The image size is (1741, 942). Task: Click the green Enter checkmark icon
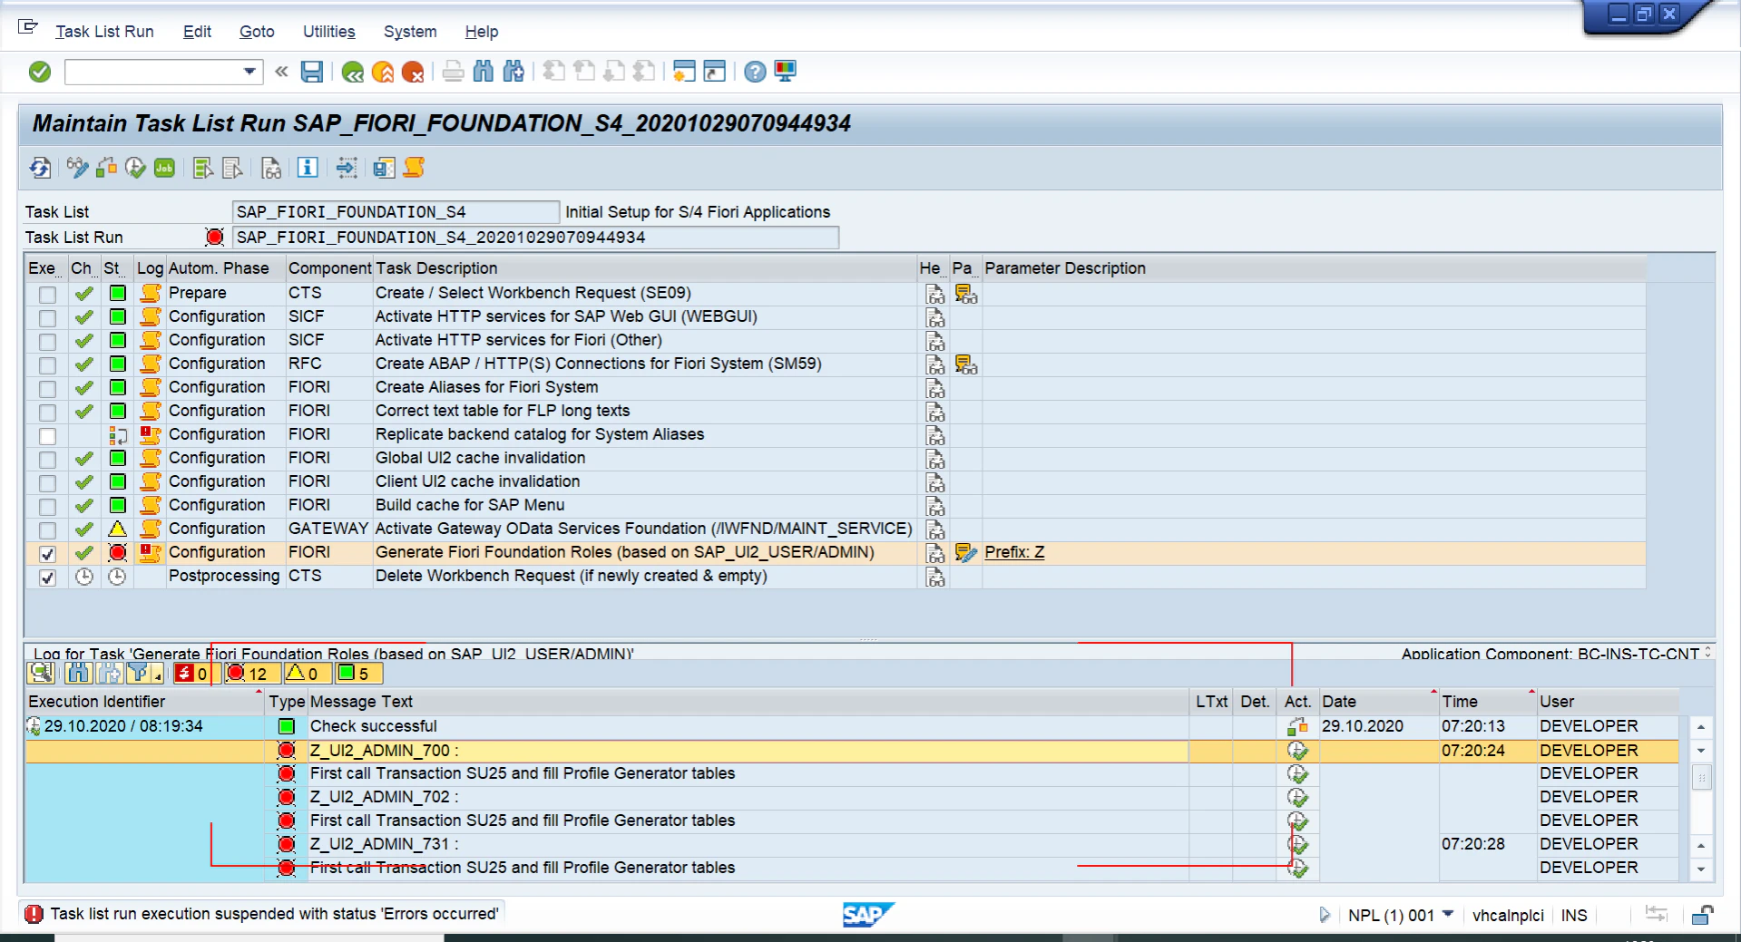pyautogui.click(x=40, y=72)
